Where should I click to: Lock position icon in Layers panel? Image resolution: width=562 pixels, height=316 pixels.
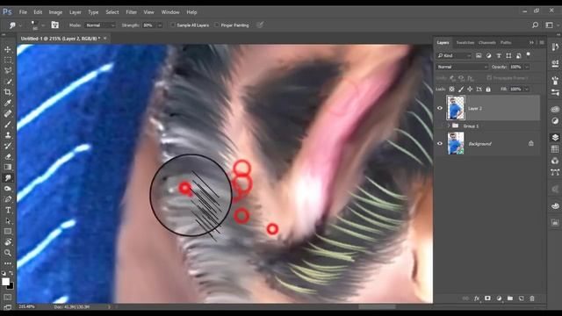(470, 90)
